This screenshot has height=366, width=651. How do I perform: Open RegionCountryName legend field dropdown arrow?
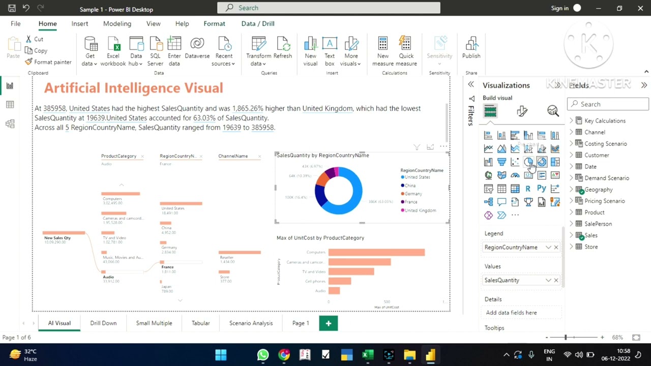pos(548,248)
